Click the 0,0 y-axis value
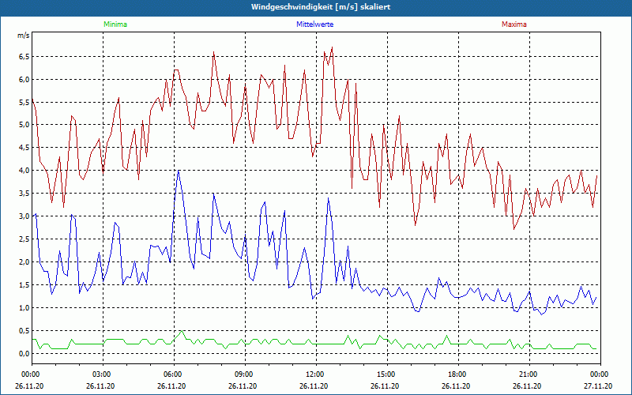The height and width of the screenshot is (395, 632). [x=24, y=353]
